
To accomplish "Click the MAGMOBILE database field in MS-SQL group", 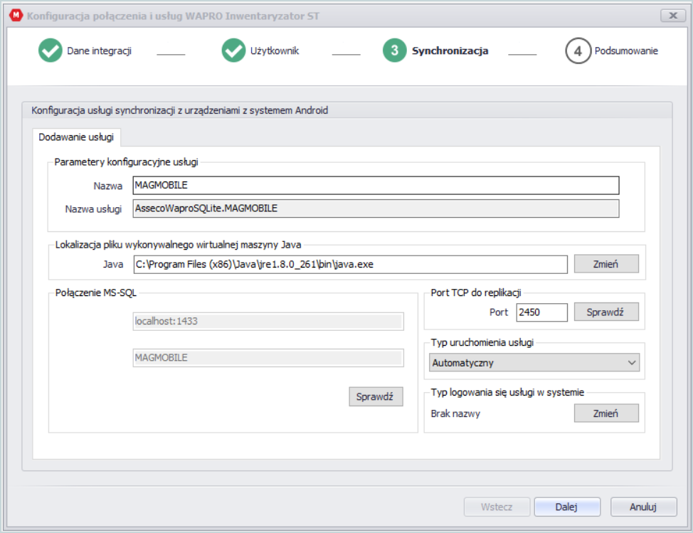I will click(268, 357).
